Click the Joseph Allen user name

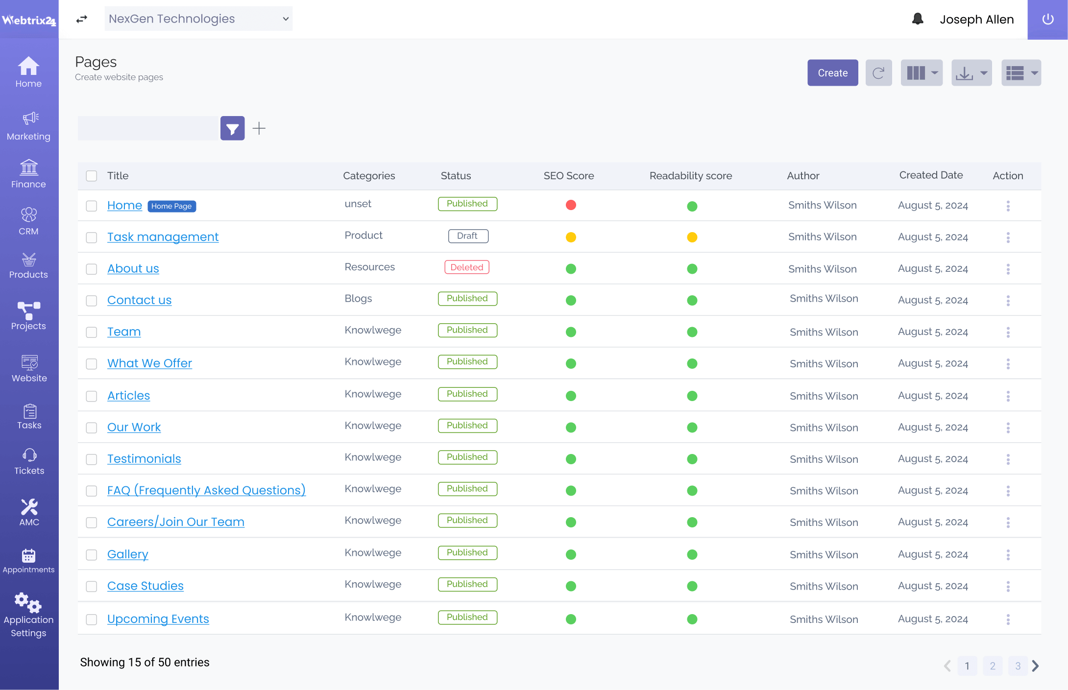[976, 20]
